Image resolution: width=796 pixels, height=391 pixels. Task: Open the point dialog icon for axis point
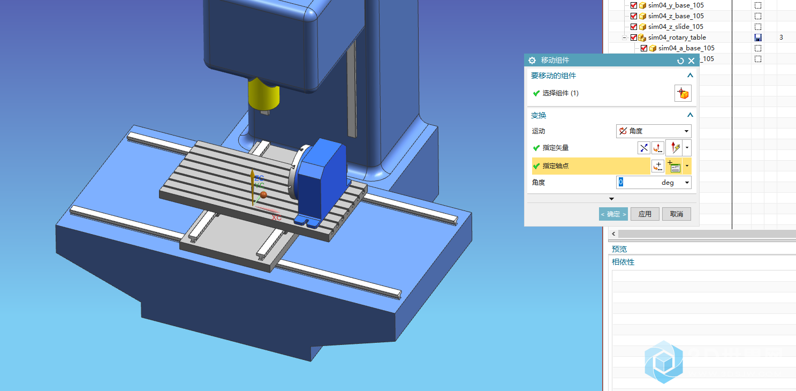pyautogui.click(x=657, y=166)
